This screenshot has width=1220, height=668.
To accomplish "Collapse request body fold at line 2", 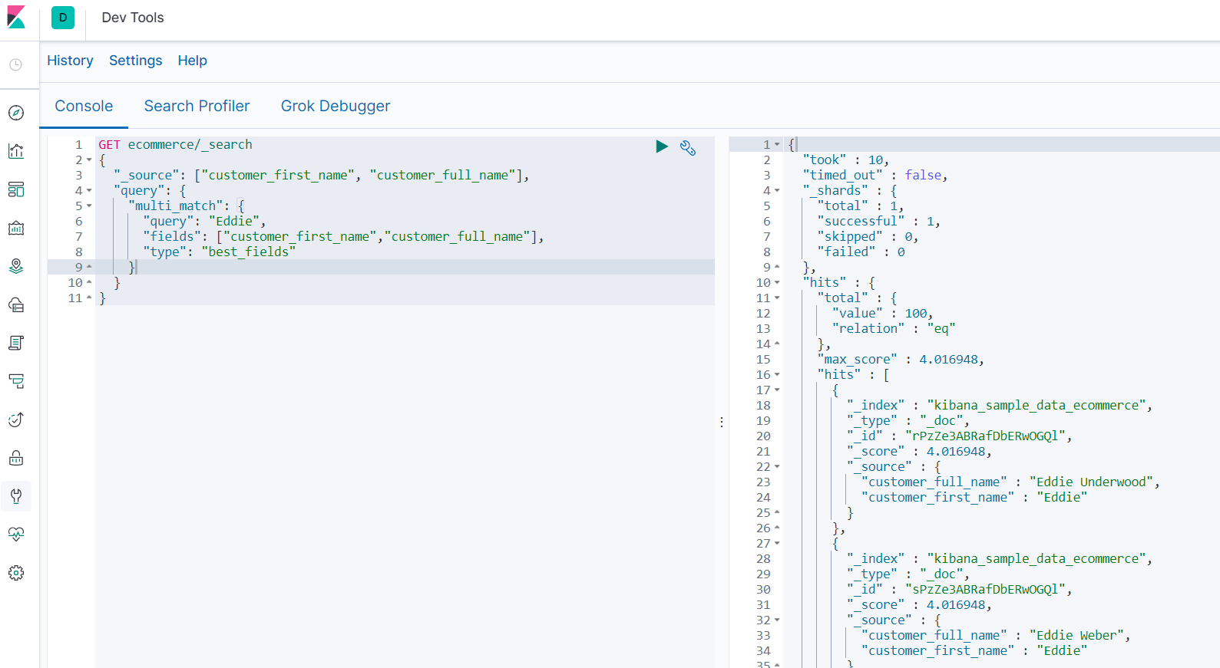I will (x=89, y=160).
